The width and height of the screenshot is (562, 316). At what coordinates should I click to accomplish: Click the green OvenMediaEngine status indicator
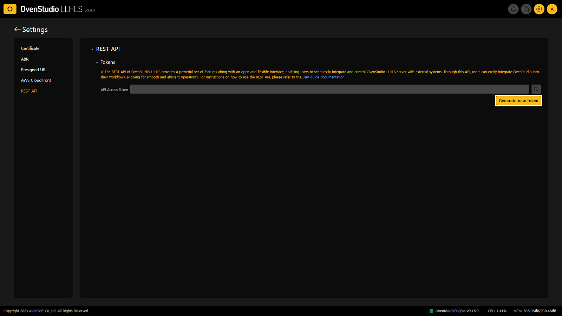click(431, 311)
